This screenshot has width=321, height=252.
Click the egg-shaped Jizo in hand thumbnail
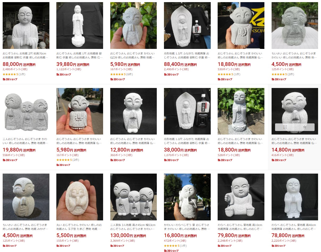point(80,197)
